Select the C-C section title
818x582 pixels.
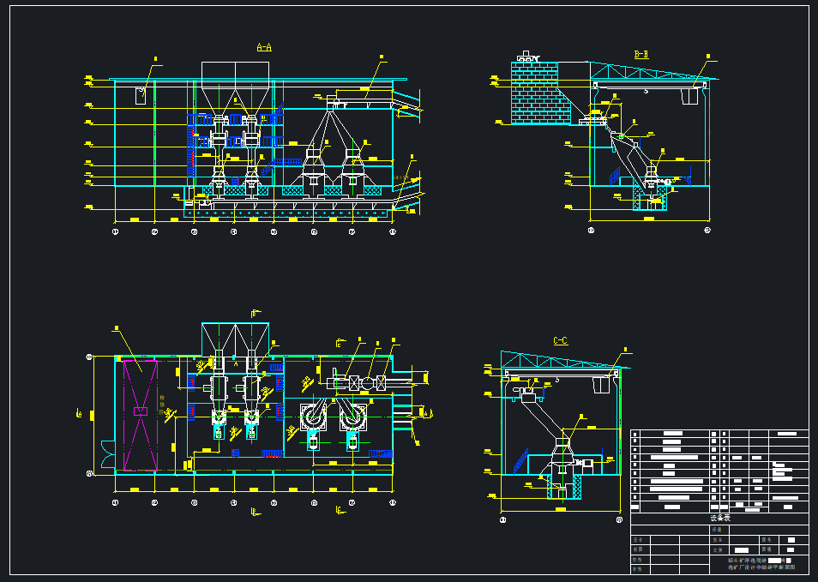pyautogui.click(x=560, y=341)
